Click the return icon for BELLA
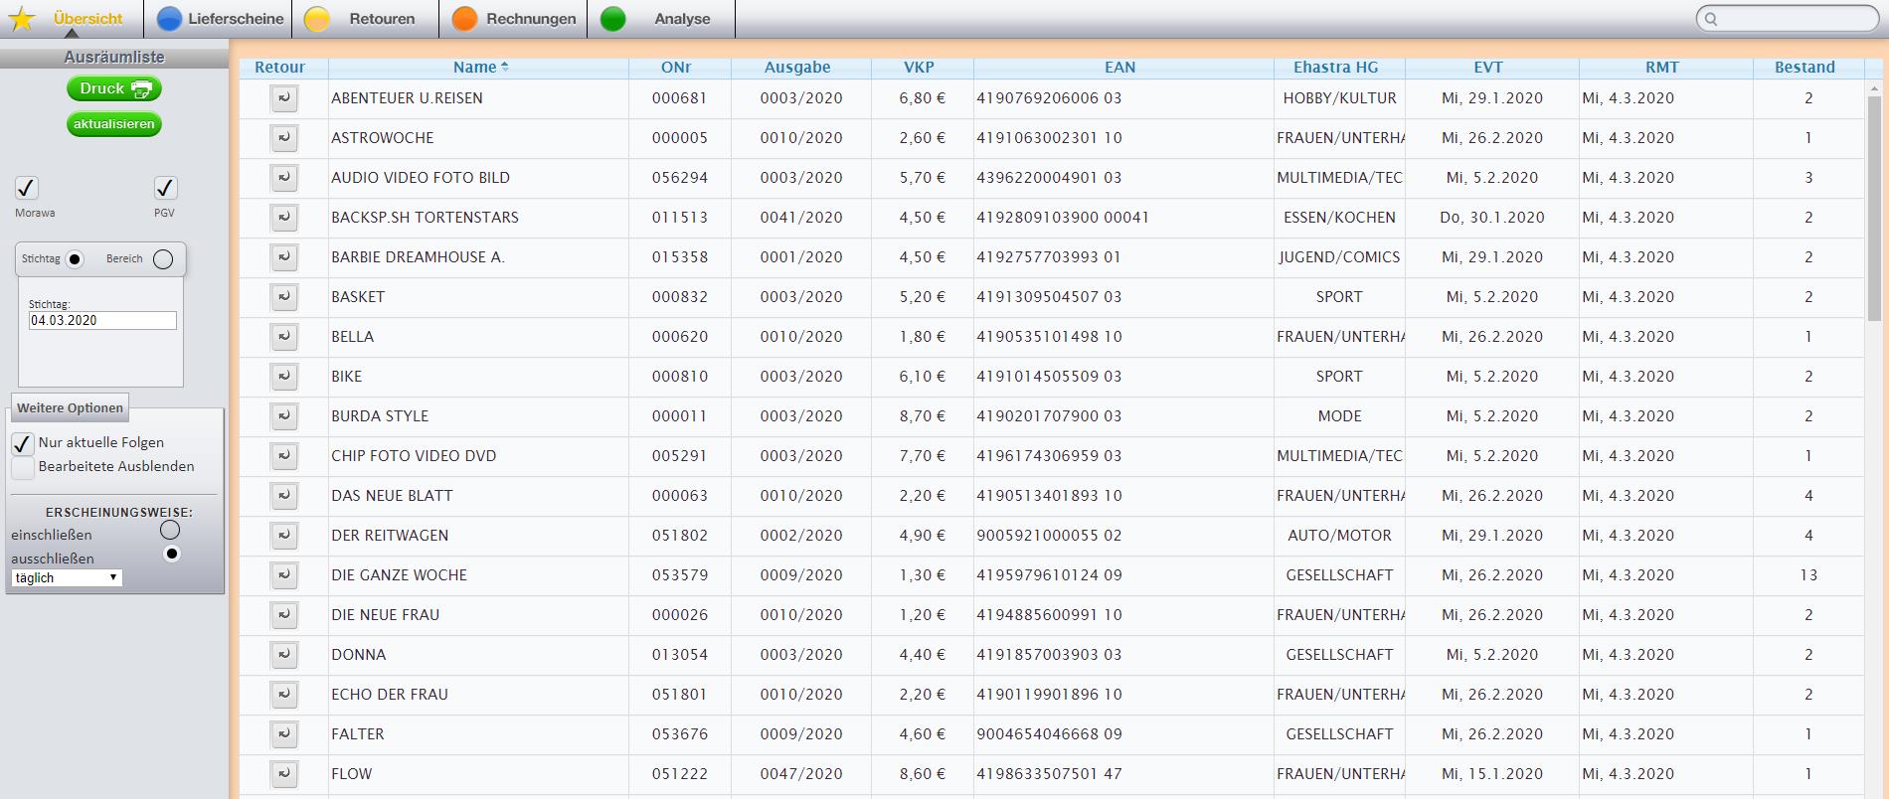The height and width of the screenshot is (799, 1889). point(284,337)
